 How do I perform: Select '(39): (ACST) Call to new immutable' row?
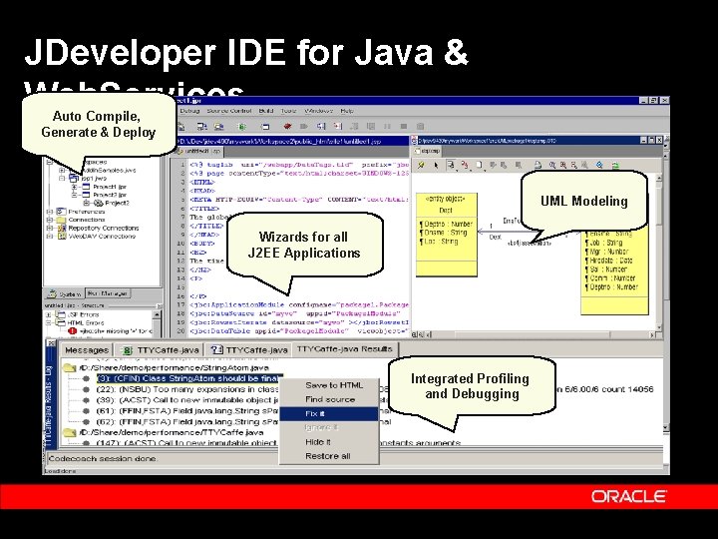coord(187,400)
